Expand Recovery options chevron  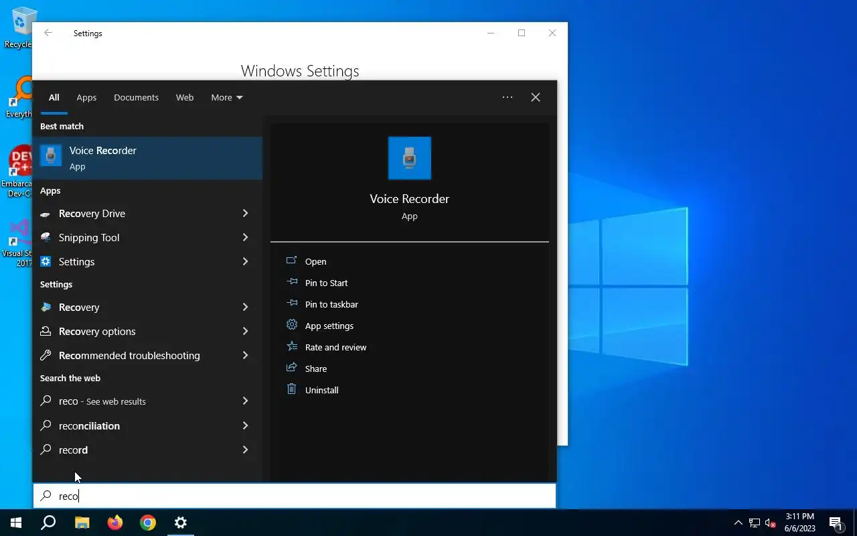[245, 331]
